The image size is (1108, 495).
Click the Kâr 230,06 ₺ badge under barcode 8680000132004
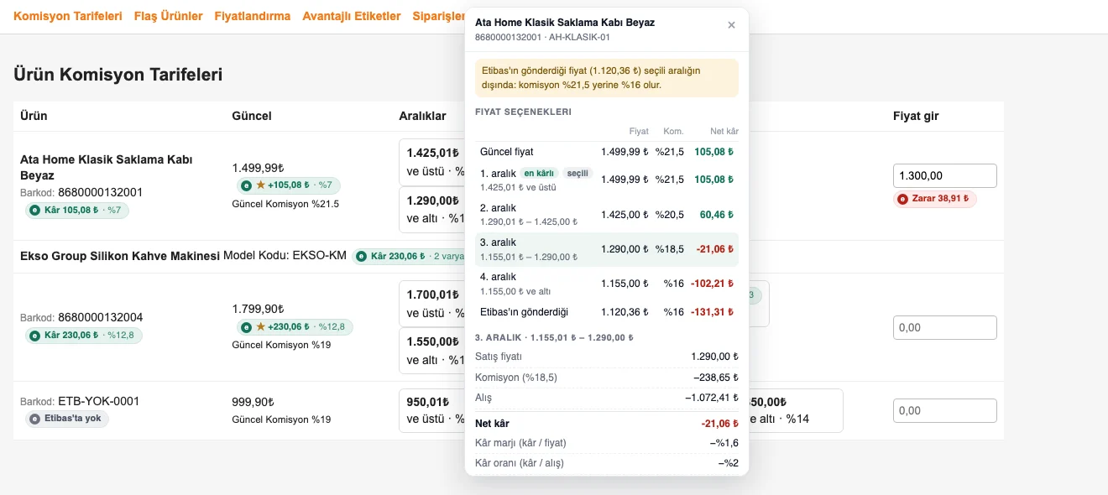click(84, 336)
